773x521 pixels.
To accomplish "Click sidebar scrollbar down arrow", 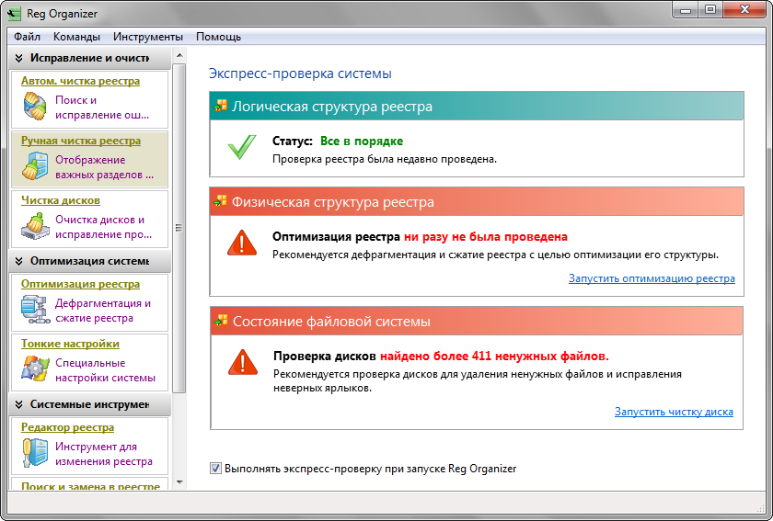I will pos(179,482).
